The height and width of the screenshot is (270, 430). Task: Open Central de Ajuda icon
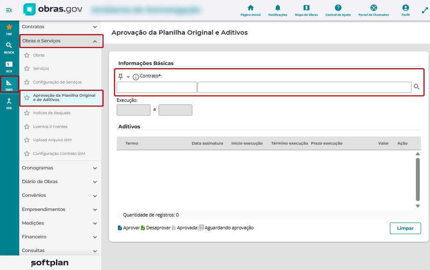click(338, 11)
